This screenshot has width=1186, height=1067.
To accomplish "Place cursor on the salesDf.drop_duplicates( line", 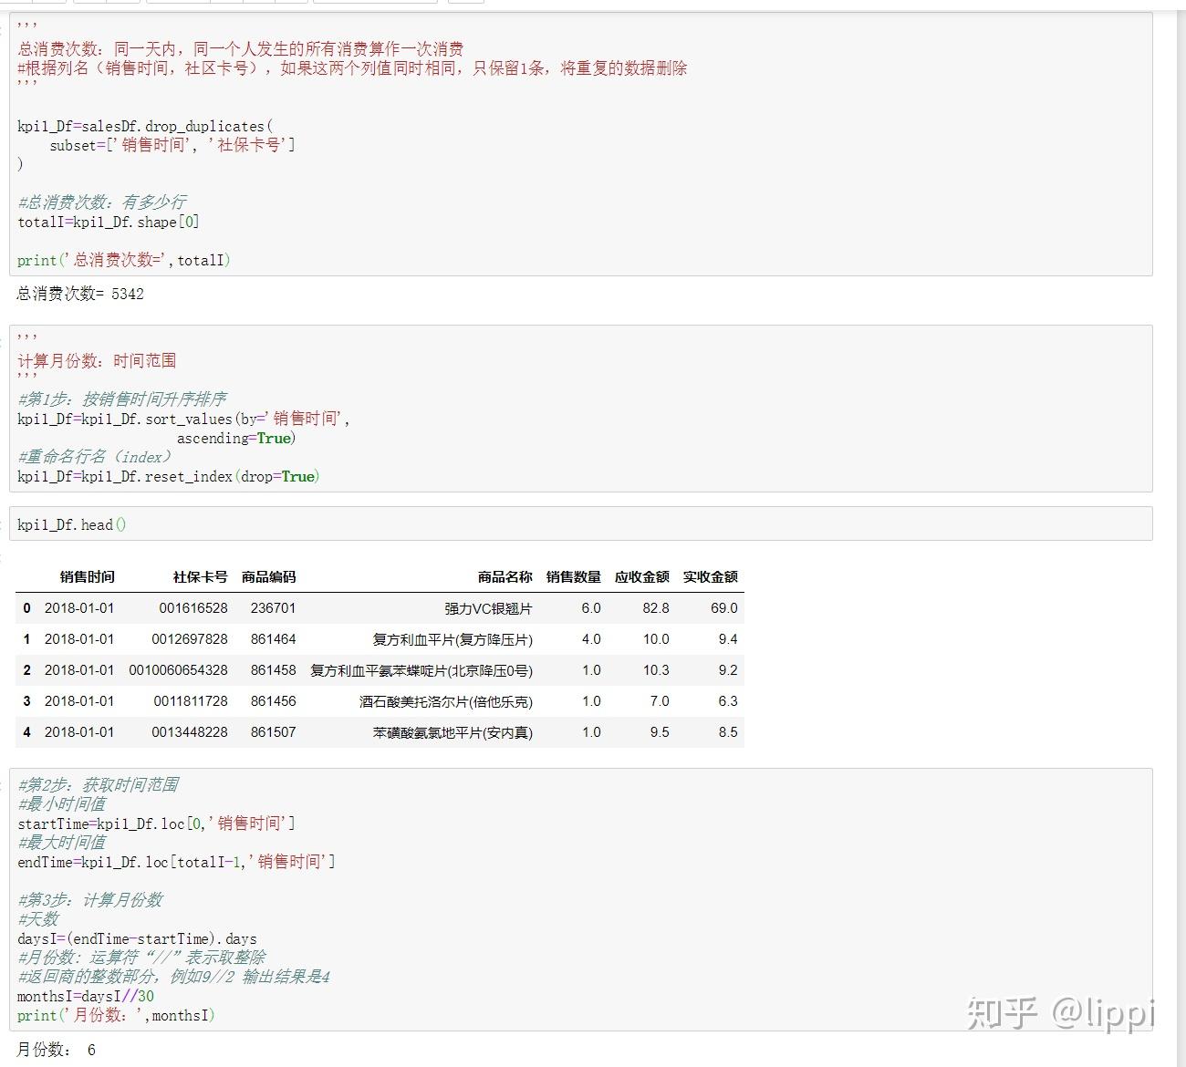I will click(145, 126).
